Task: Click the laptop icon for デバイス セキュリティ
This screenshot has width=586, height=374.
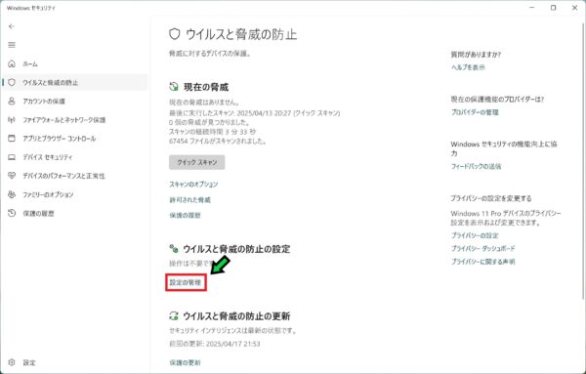Action: 12,157
